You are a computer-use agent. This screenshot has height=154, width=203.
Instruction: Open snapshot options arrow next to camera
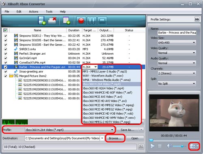(x=198, y=146)
